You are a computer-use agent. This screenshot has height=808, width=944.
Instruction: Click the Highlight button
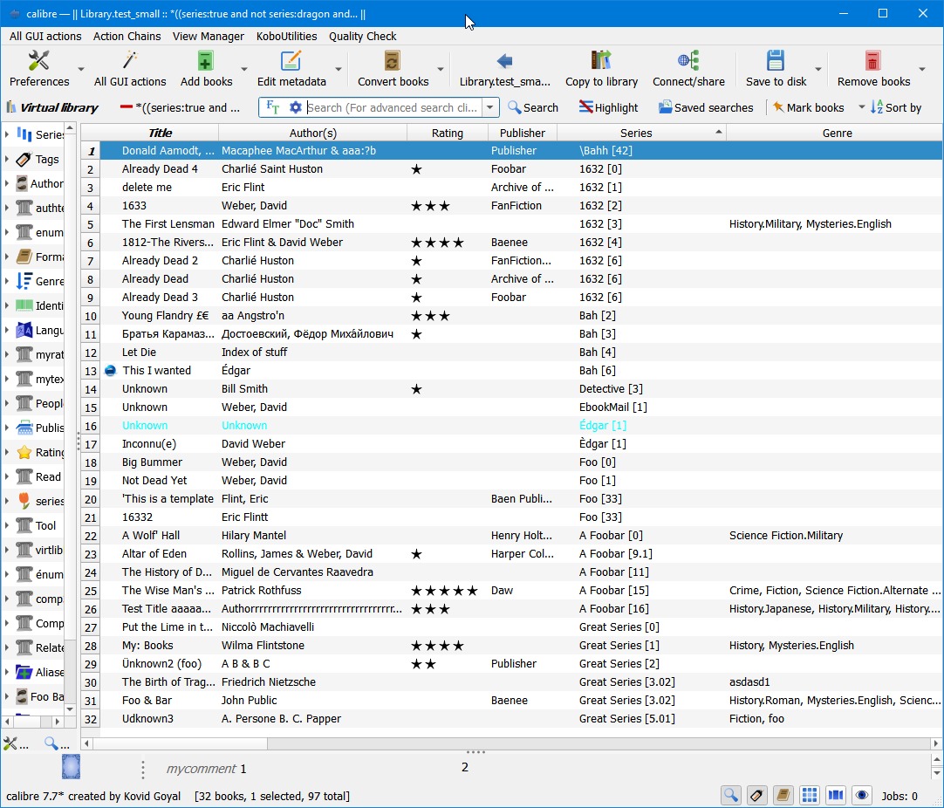pos(607,107)
